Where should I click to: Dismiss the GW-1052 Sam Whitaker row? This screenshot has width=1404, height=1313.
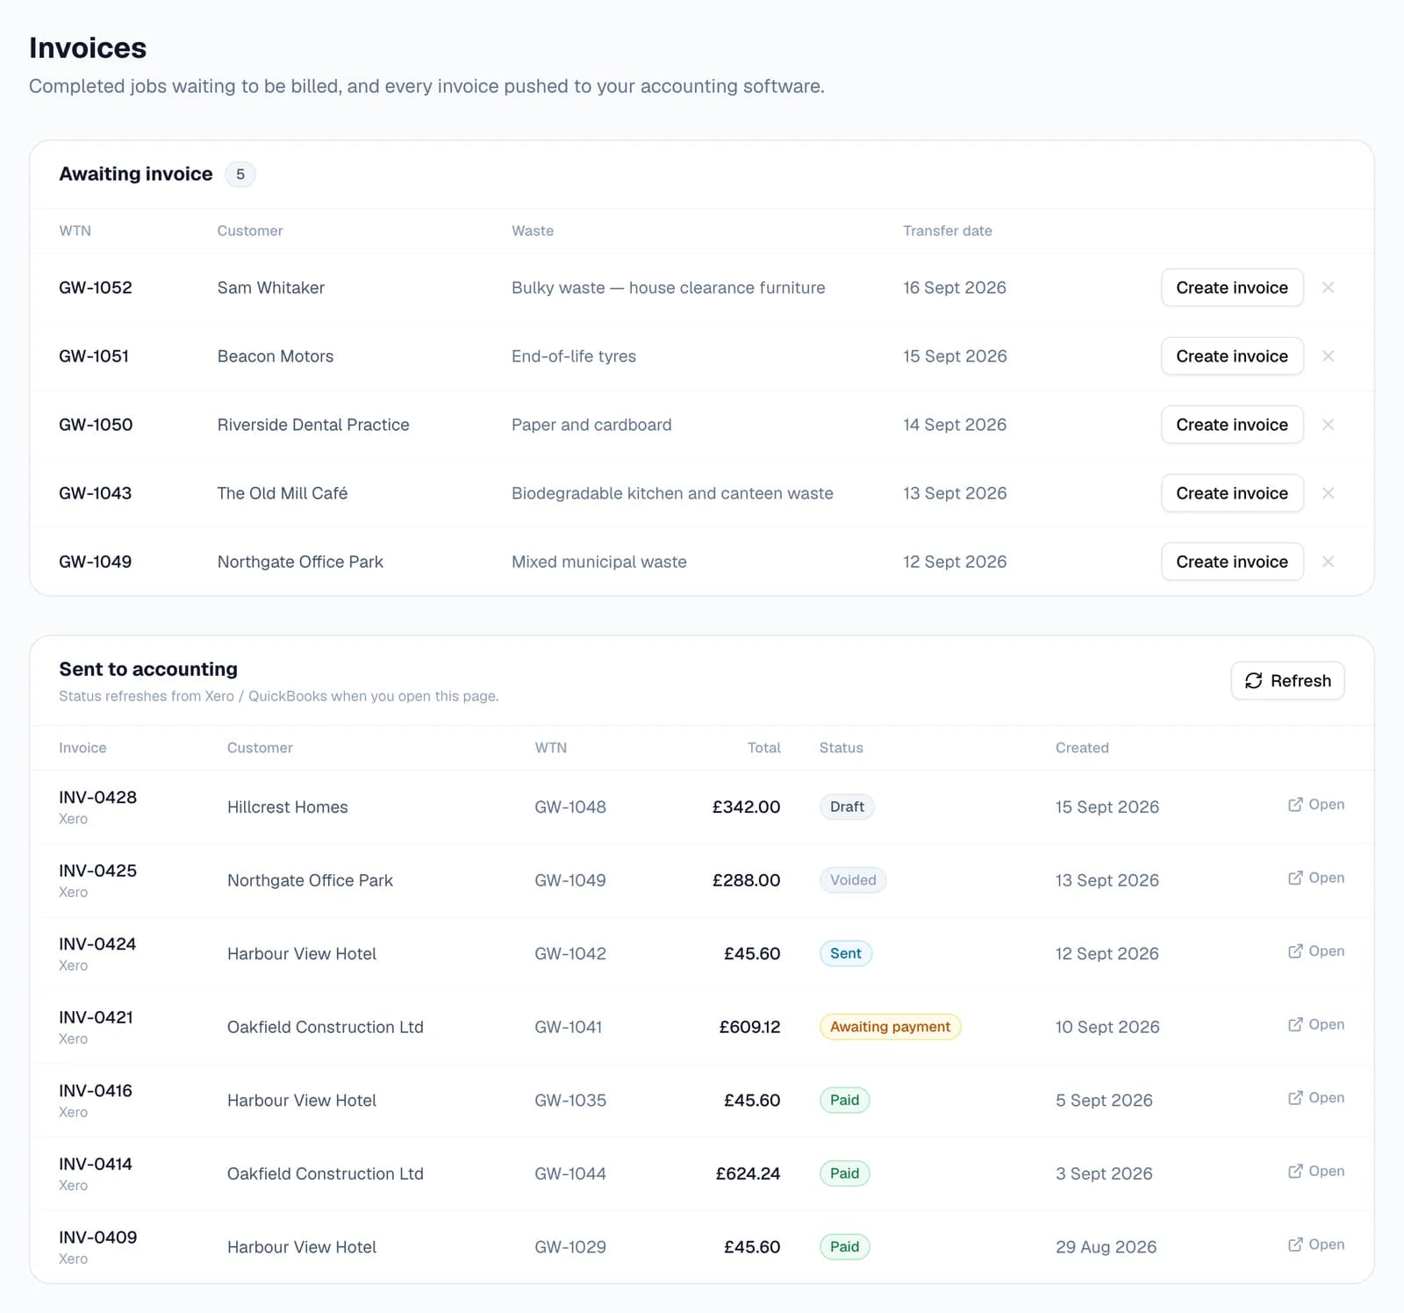click(1328, 288)
